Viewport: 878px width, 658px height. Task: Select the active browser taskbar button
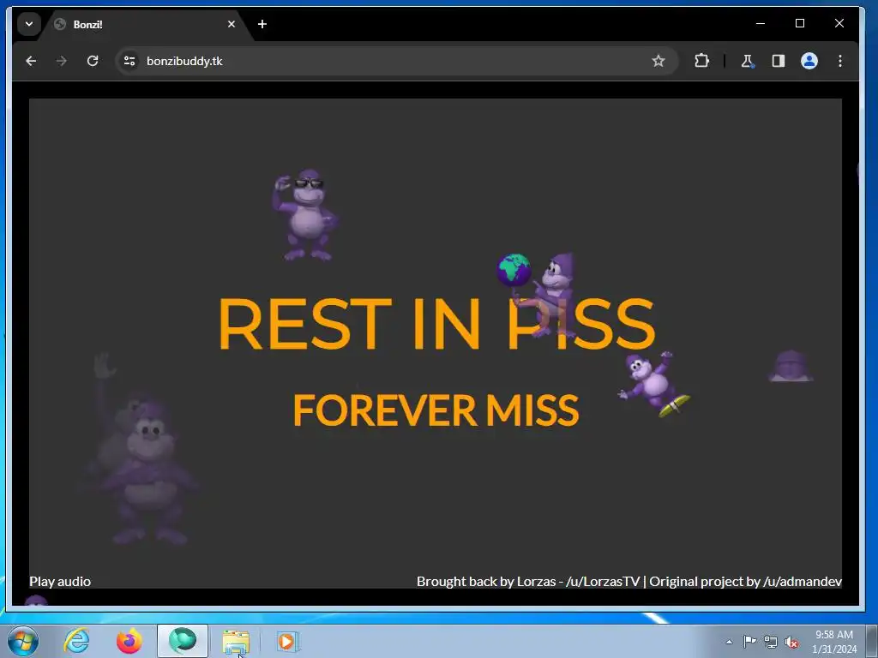point(183,641)
